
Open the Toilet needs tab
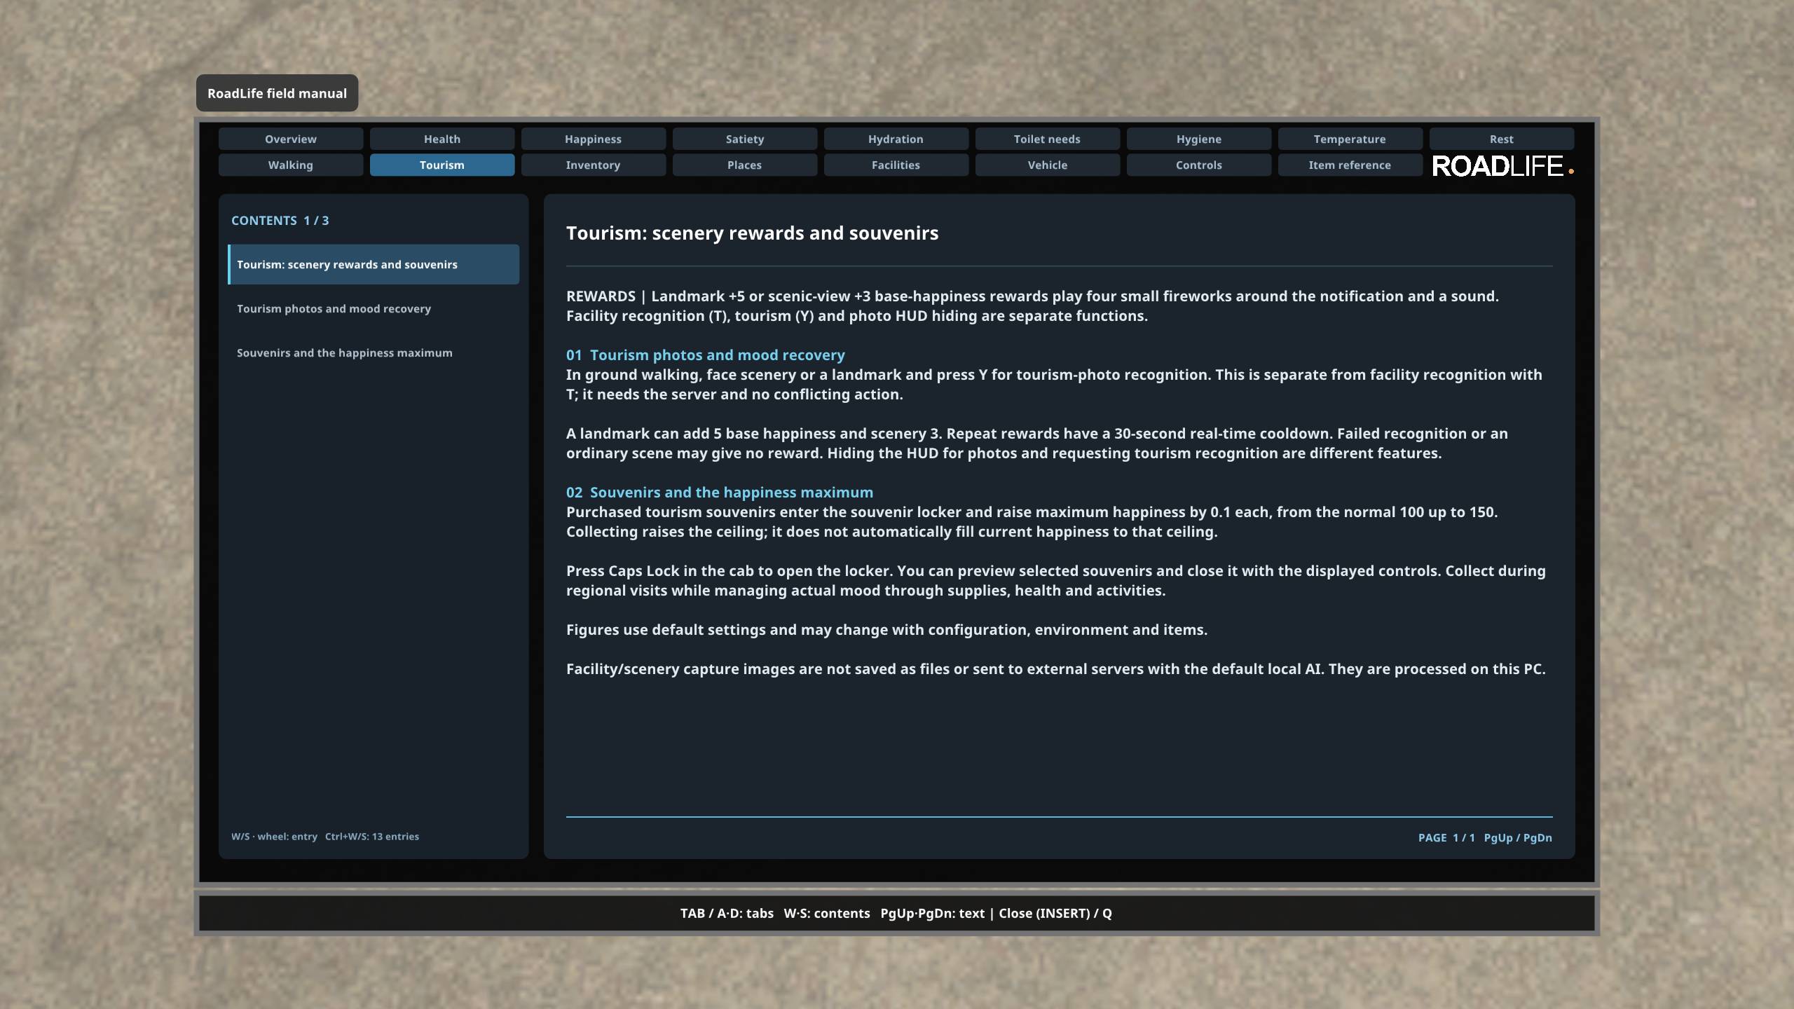coord(1048,139)
